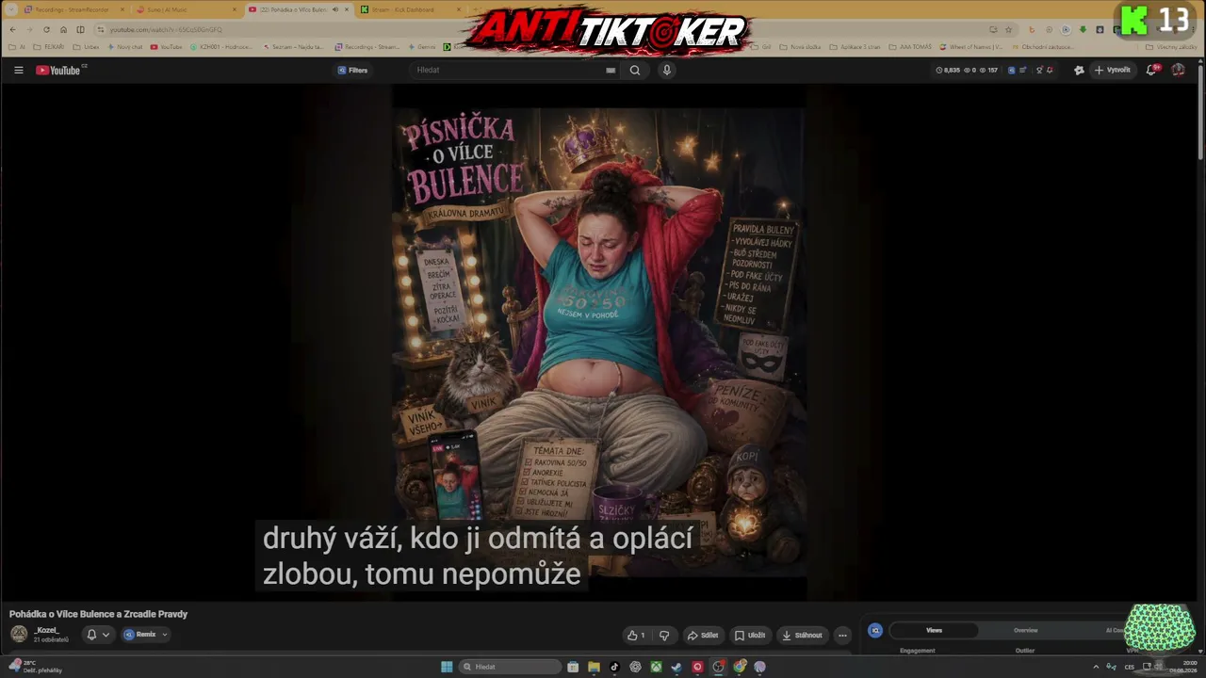The width and height of the screenshot is (1206, 678).
Task: Open the YouTube notifications bell
Action: point(1151,70)
